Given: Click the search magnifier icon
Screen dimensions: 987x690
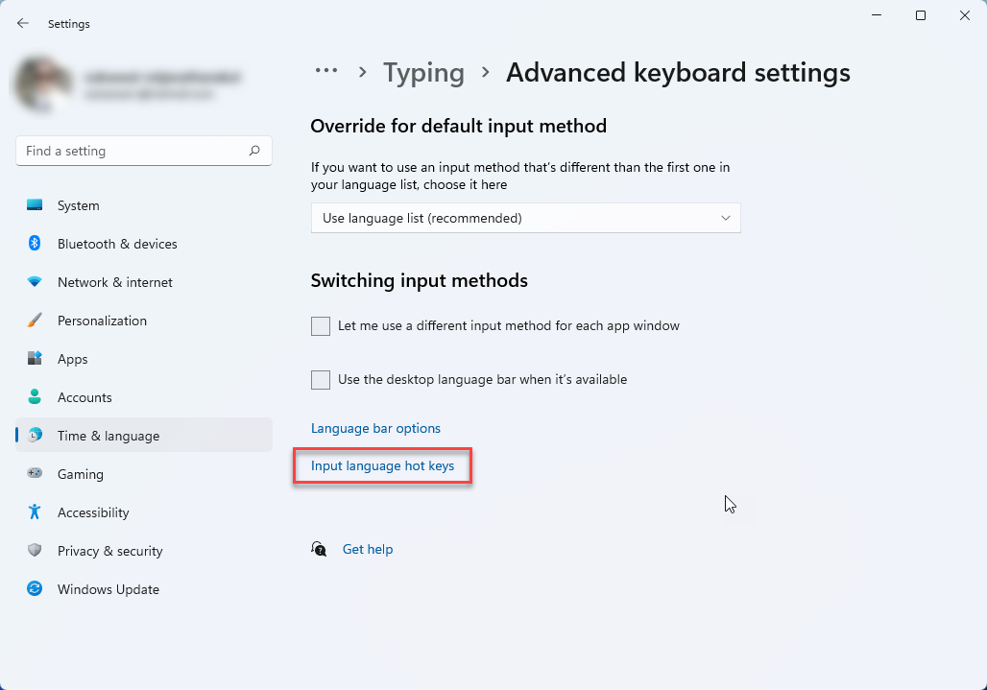Looking at the screenshot, I should coord(254,151).
